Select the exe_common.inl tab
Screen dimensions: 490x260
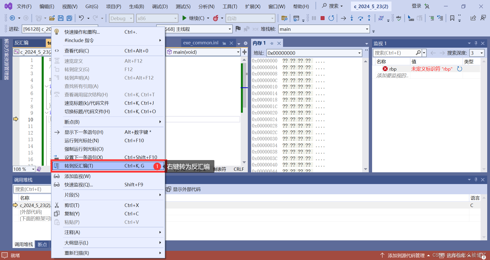pos(201,43)
